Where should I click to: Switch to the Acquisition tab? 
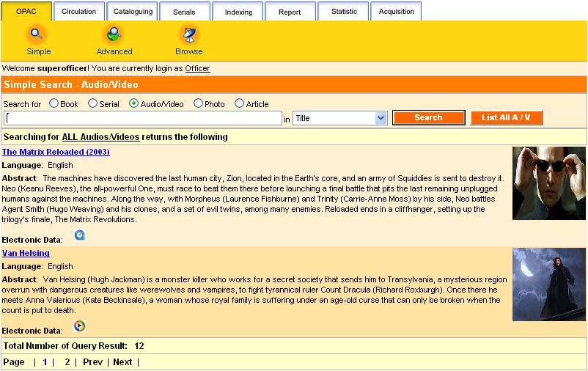coord(397,11)
